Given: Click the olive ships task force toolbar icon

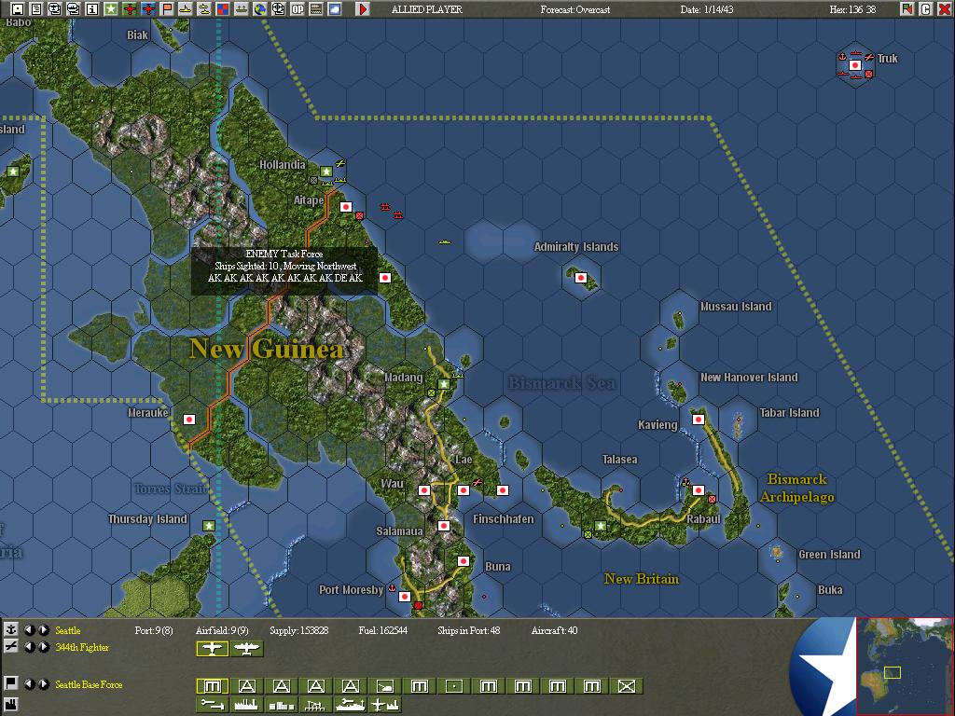Looking at the screenshot, I should coord(242,9).
